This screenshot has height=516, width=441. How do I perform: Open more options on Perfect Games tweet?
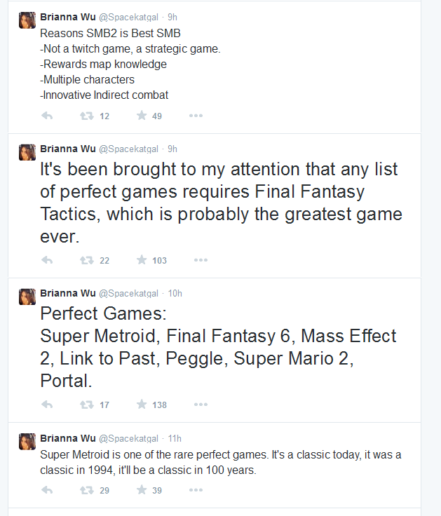click(x=201, y=405)
